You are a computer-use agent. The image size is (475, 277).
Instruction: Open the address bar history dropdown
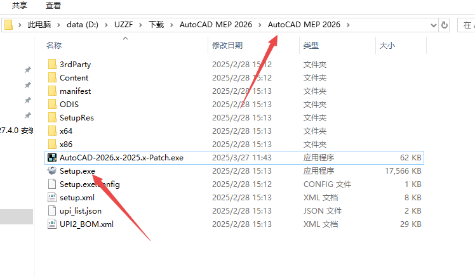click(434, 25)
